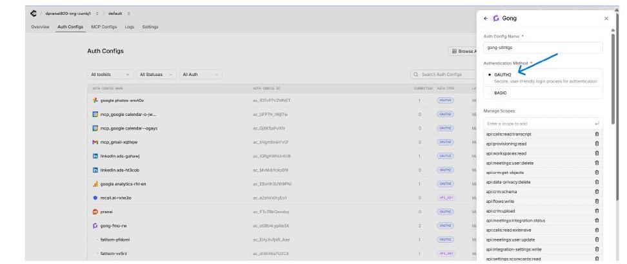Screen dimensions: 627x264
Task: Click the enter-arrow icon in scope field
Action: pyautogui.click(x=597, y=124)
